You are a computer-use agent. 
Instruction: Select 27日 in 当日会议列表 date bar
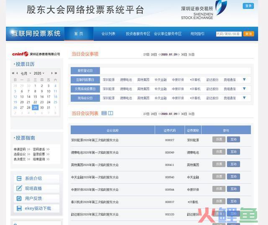coord(146,114)
